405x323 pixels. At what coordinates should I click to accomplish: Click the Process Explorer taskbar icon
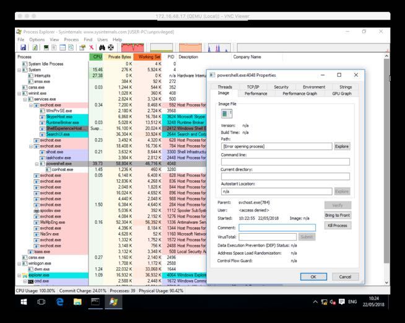(113, 302)
